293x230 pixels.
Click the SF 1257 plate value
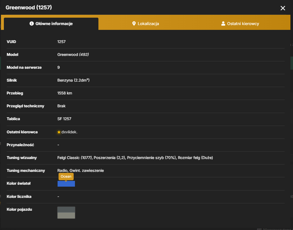tap(64, 119)
